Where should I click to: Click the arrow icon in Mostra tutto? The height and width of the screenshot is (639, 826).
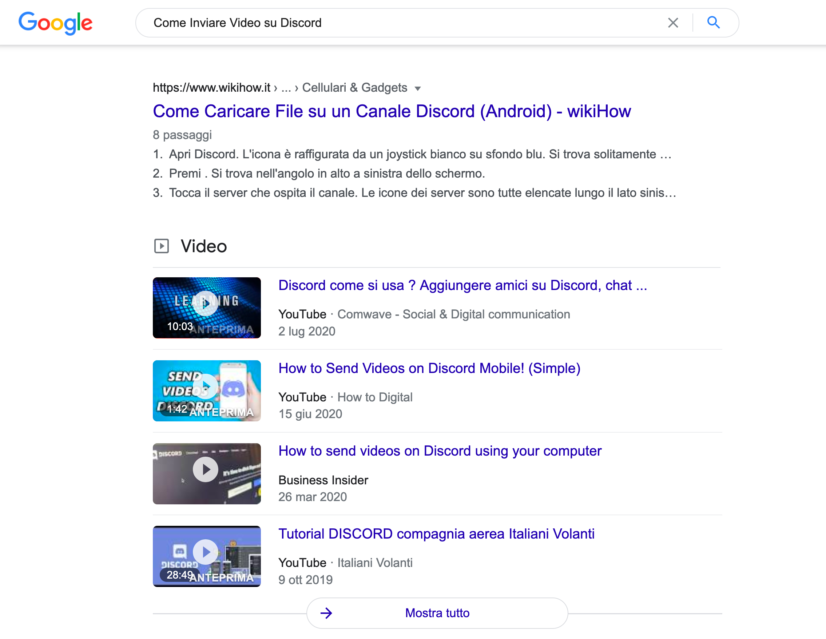(x=326, y=613)
